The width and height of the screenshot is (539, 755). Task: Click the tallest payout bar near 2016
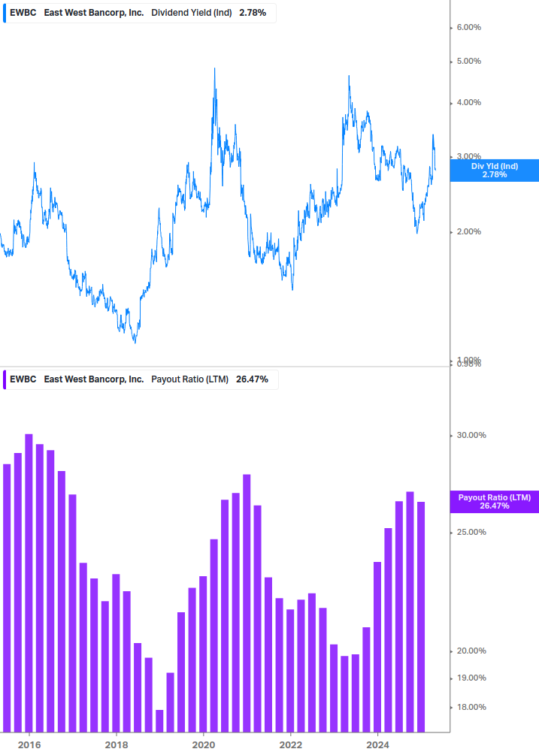pyautogui.click(x=29, y=583)
